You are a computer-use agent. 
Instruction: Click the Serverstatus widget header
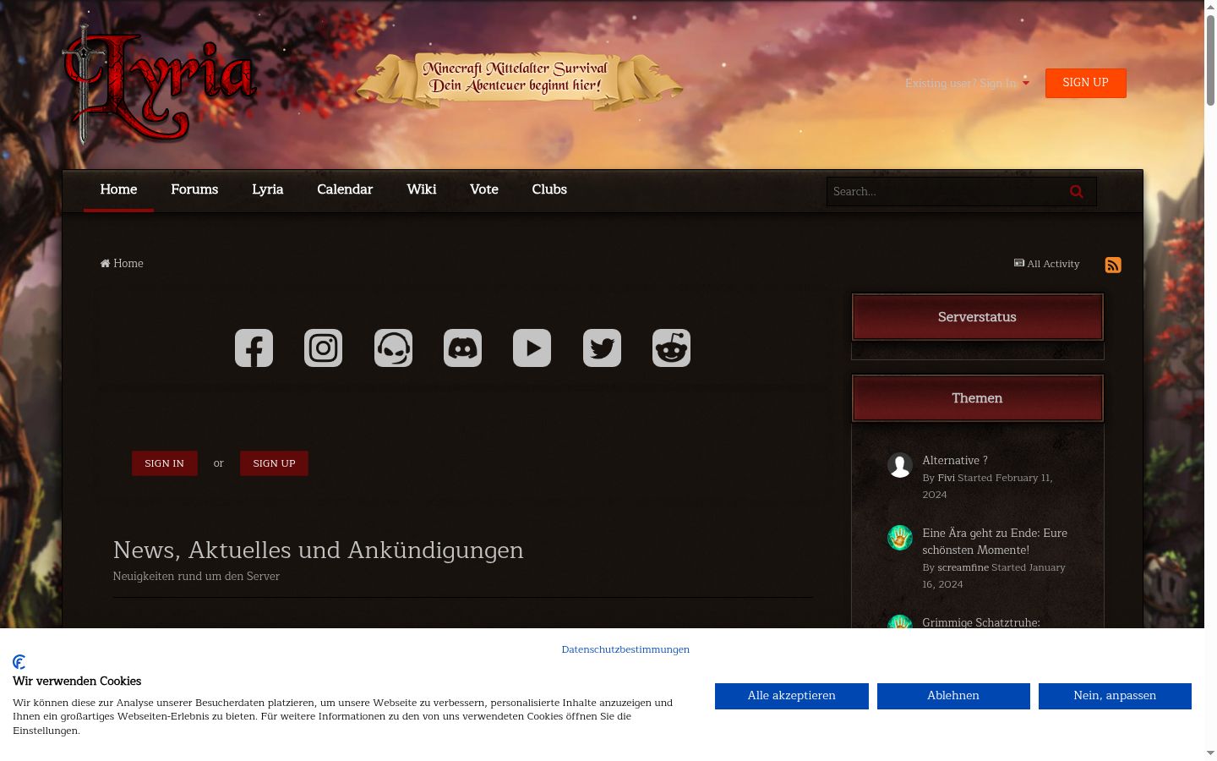point(977,317)
